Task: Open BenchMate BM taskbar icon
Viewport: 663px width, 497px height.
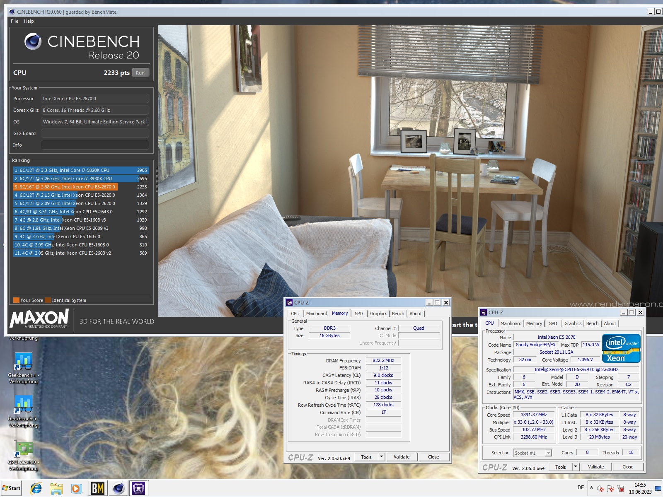Action: [x=97, y=488]
